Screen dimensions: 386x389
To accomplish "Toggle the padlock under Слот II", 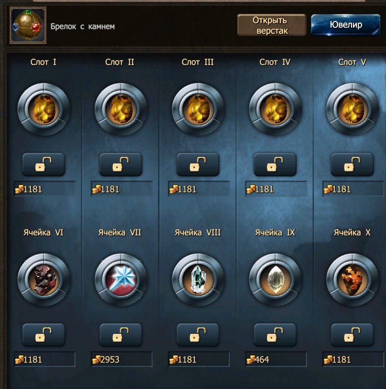I will (121, 164).
